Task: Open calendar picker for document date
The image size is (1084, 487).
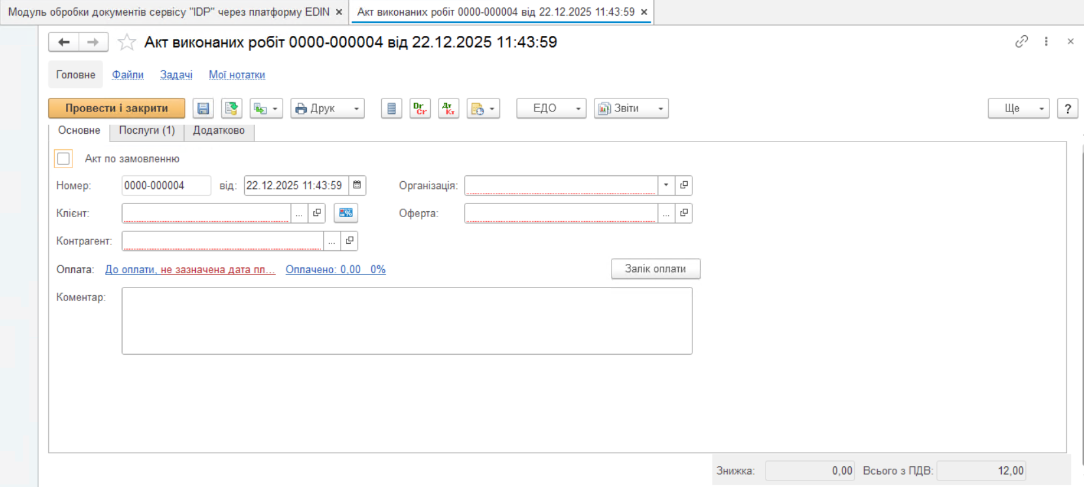Action: [357, 186]
